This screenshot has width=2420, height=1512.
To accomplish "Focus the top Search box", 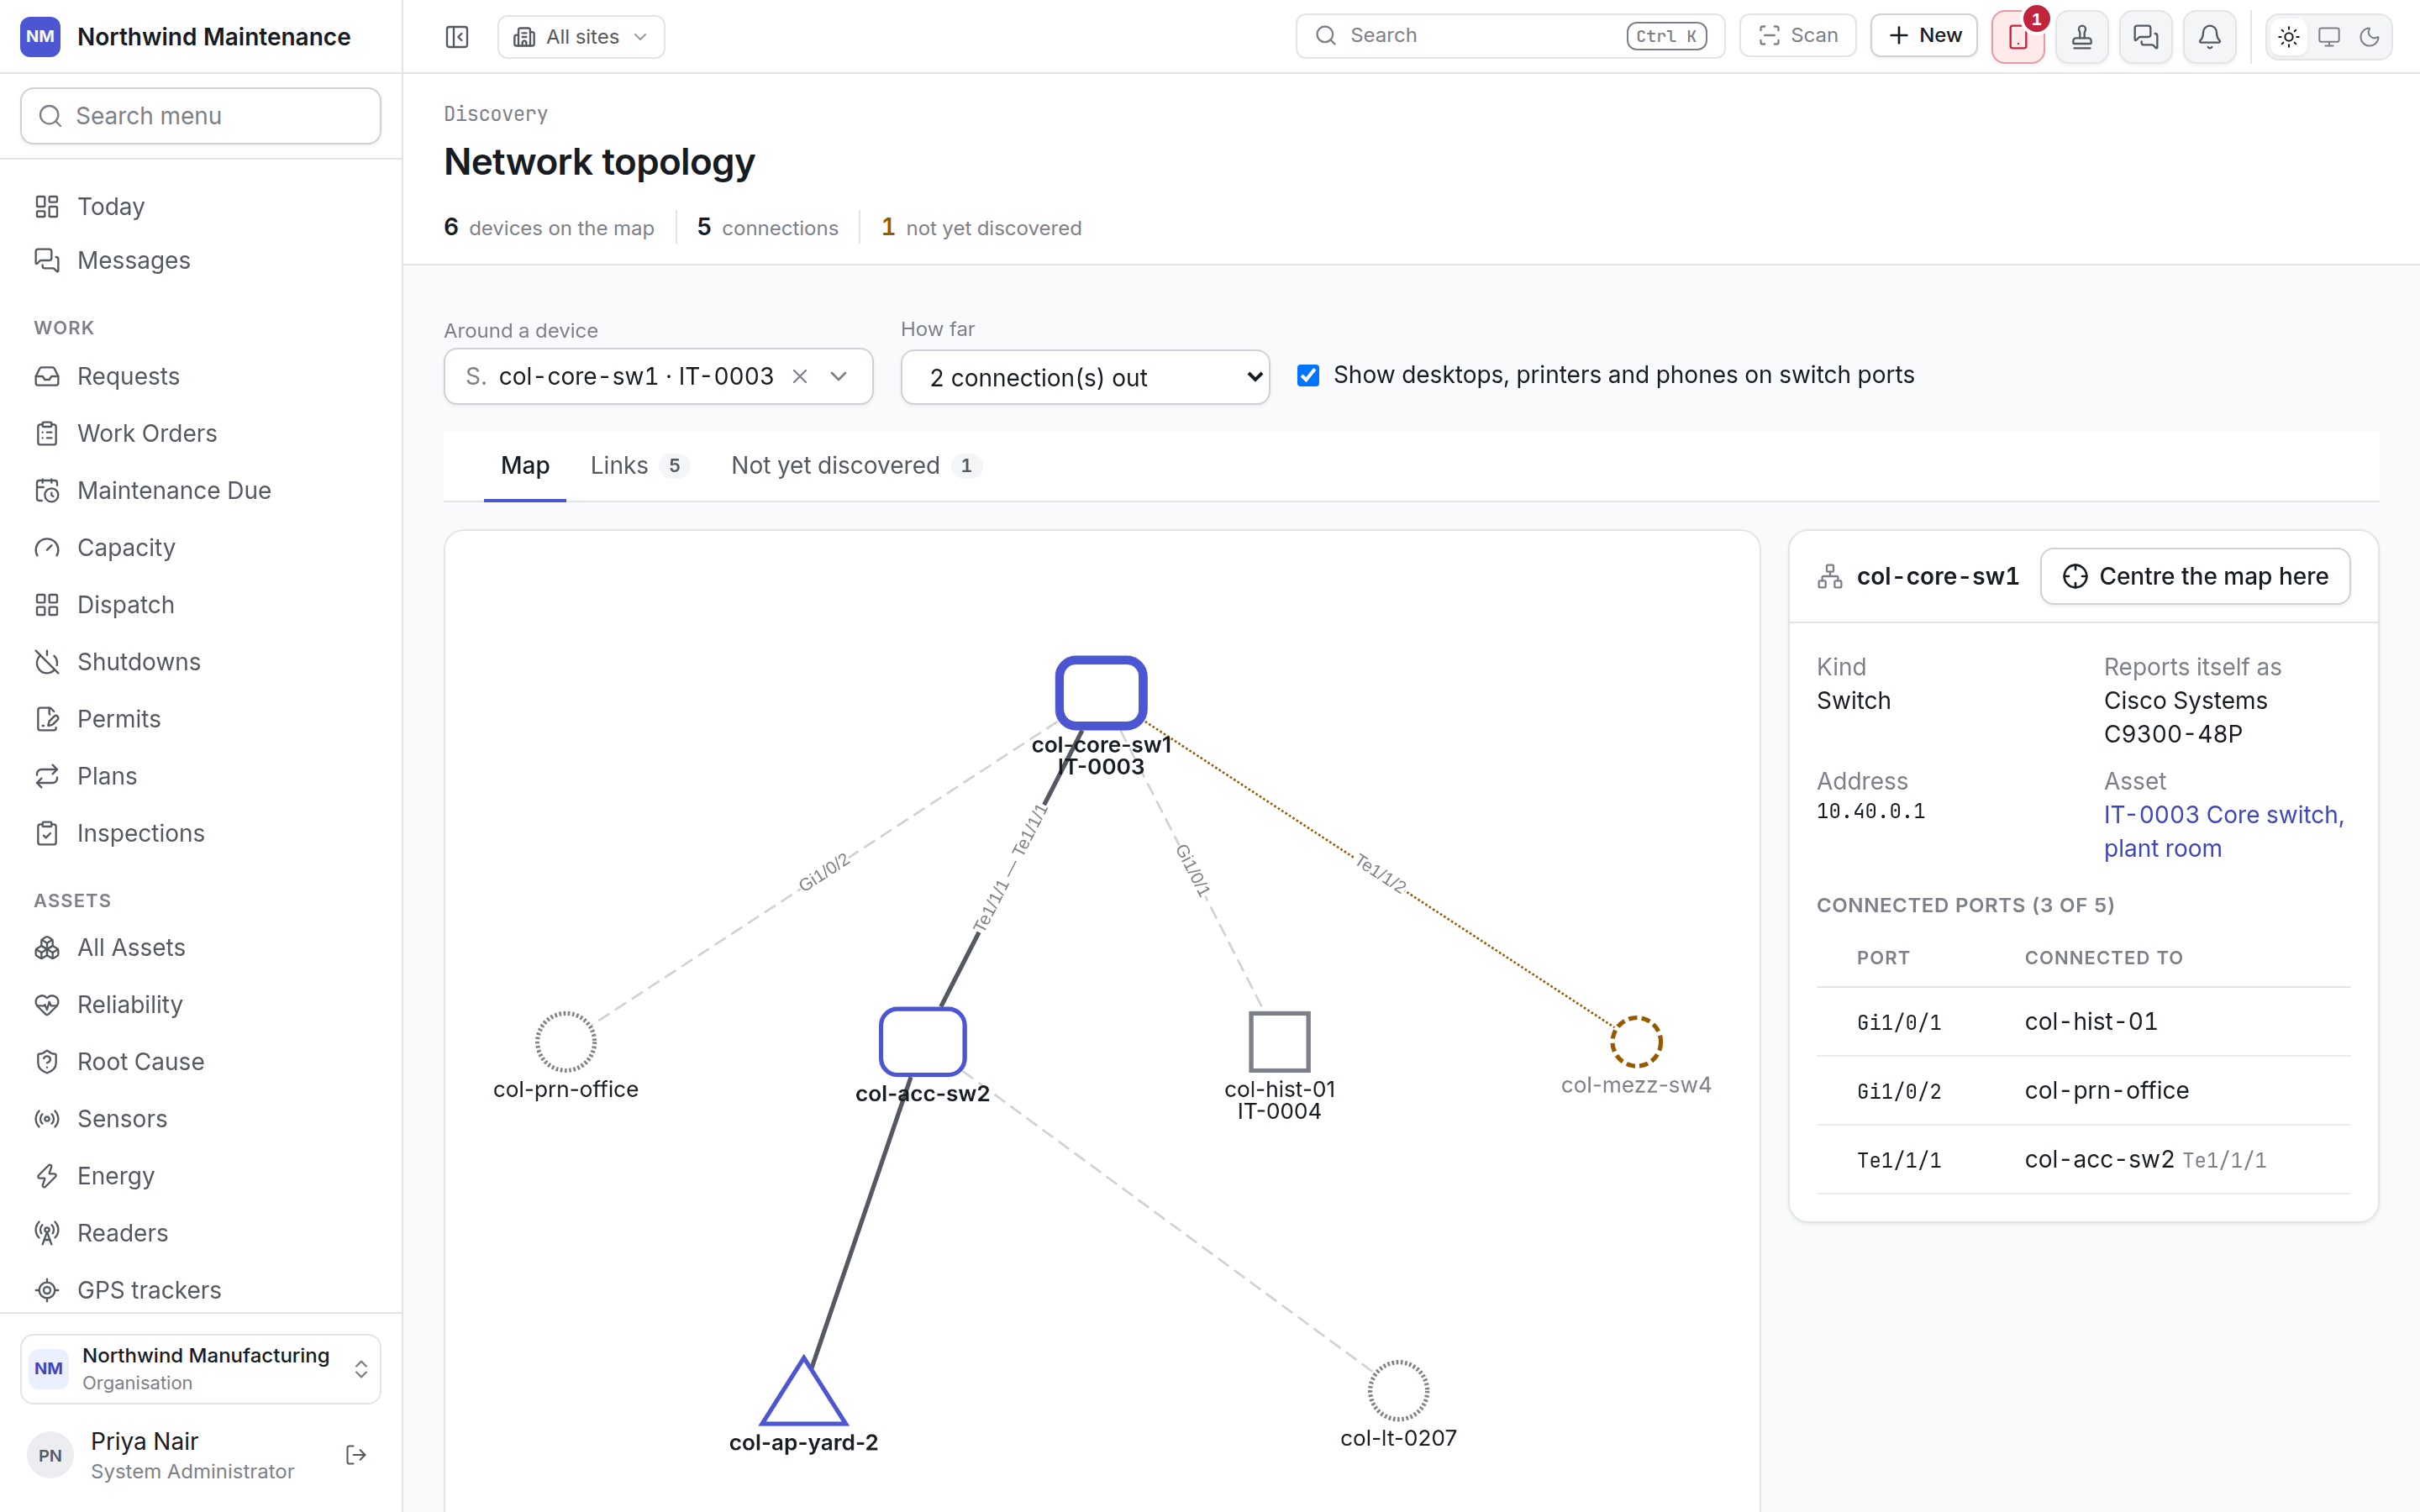I will [1510, 36].
